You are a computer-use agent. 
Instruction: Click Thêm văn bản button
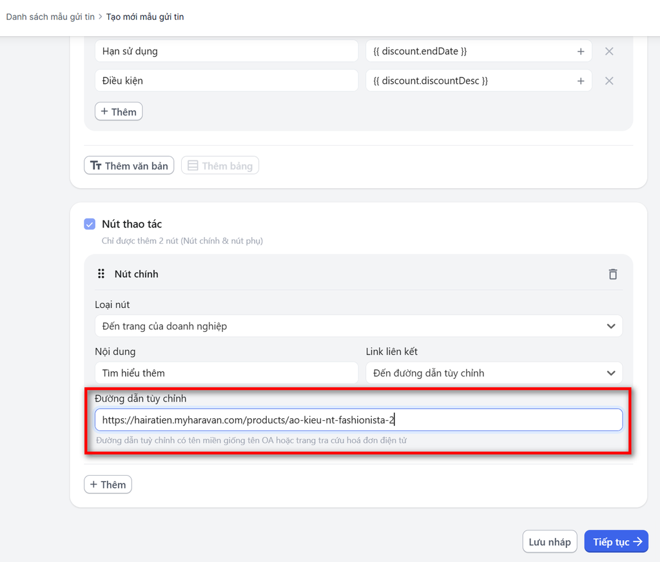tap(129, 166)
